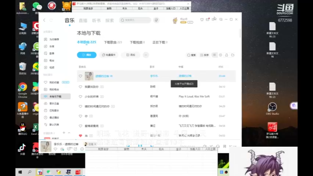
Task: Open OBS Studio desktop icon
Action: [272, 109]
